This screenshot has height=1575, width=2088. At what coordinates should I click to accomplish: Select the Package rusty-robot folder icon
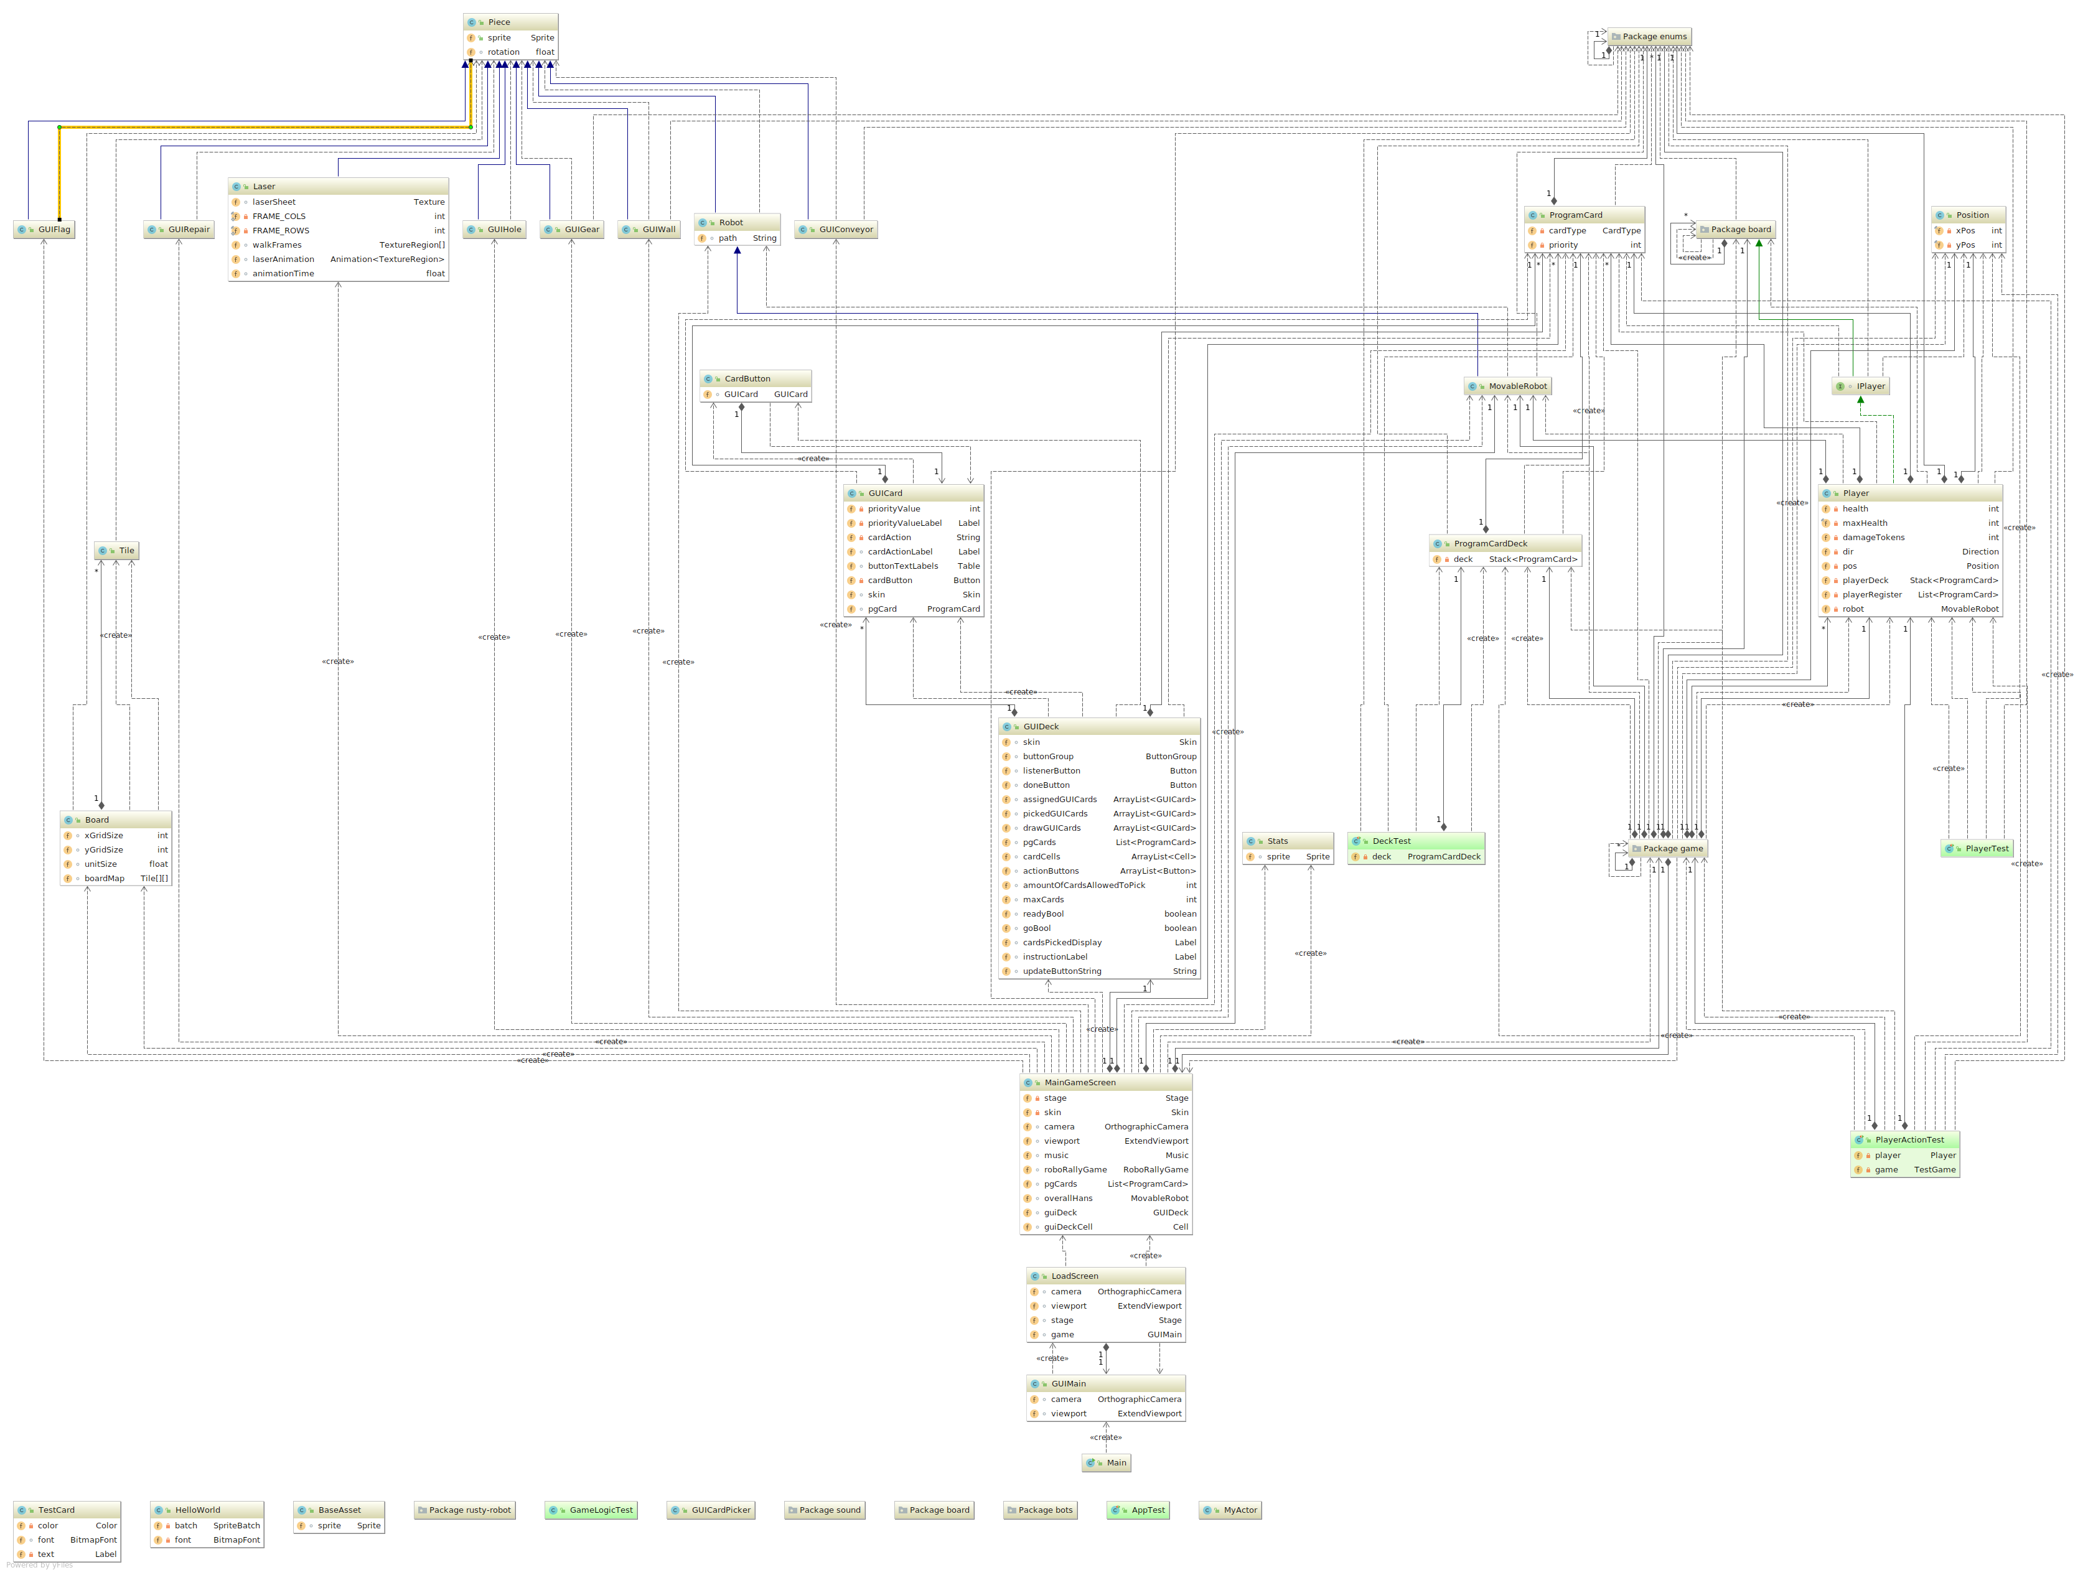coord(423,1510)
